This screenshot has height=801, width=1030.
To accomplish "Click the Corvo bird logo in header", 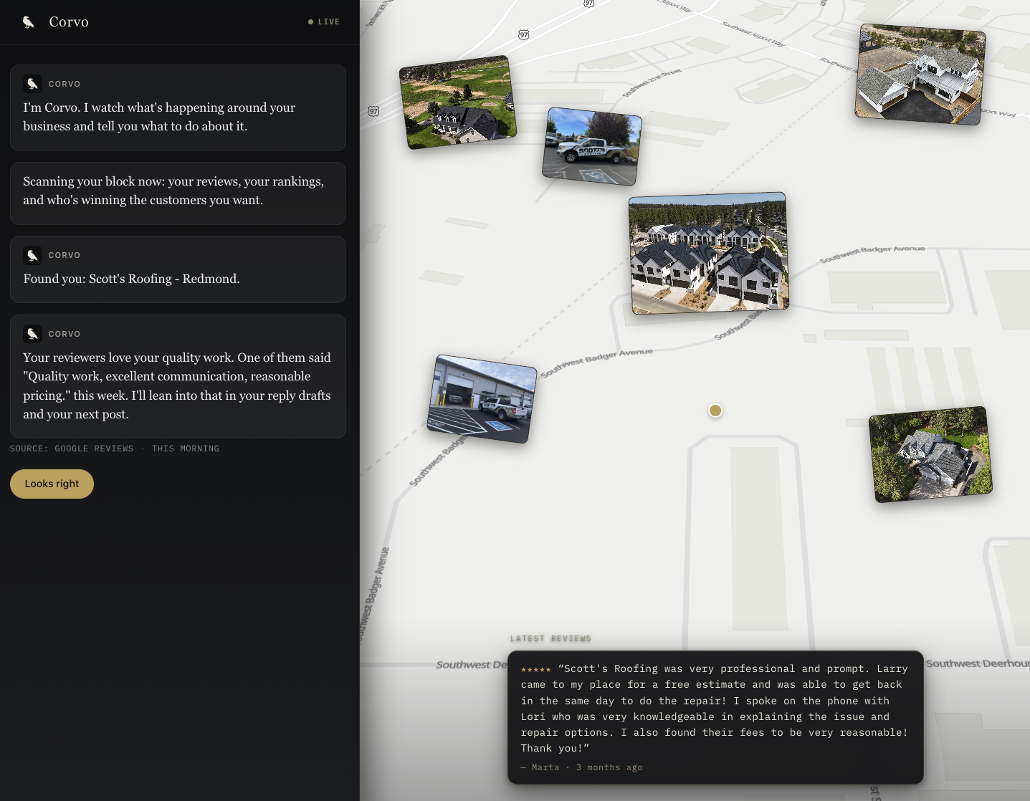I will (x=29, y=22).
